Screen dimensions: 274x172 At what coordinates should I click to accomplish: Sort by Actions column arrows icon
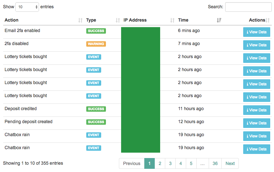coord(268,20)
